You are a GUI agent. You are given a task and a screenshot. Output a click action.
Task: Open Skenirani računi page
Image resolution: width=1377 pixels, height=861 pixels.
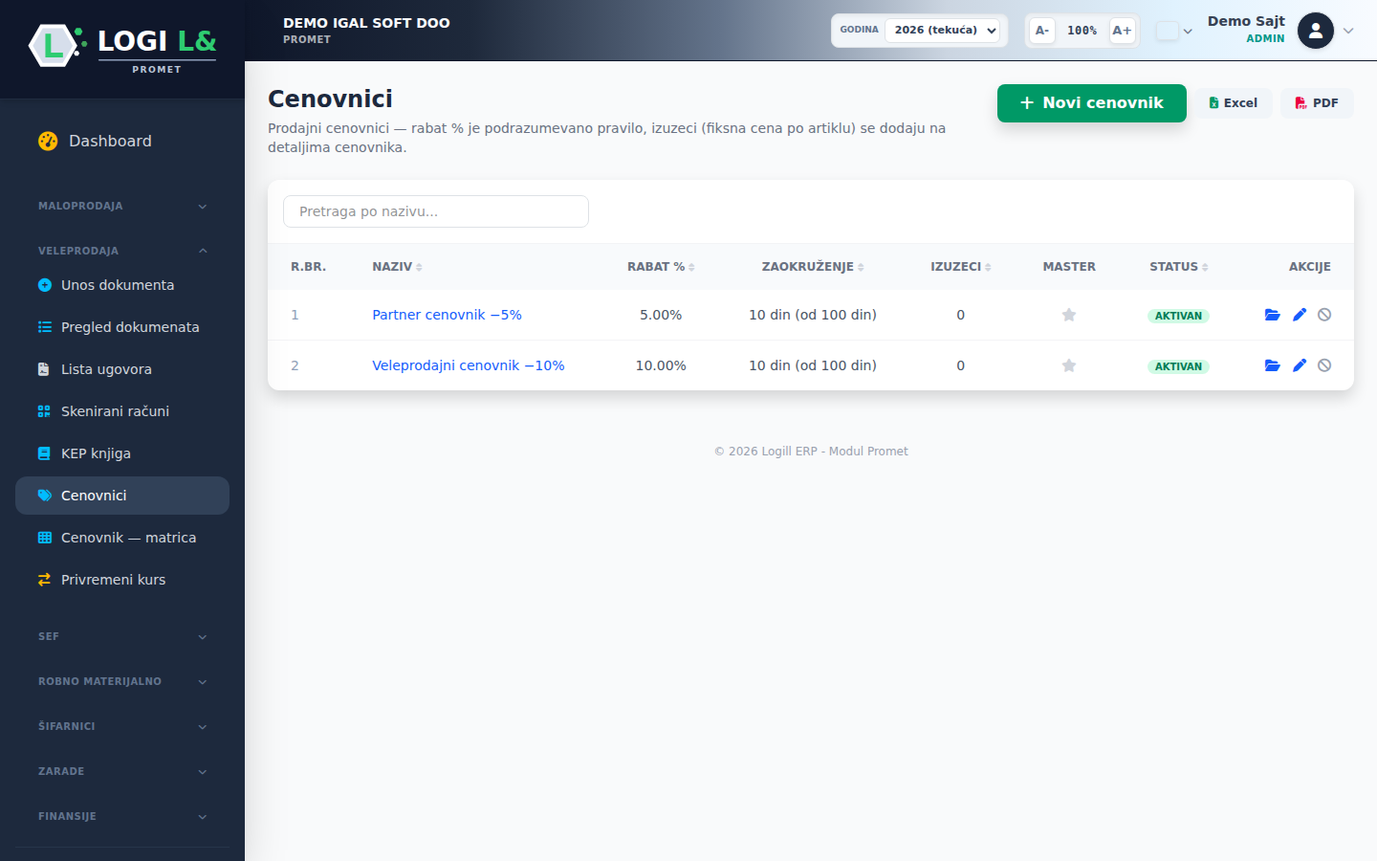pos(122,411)
